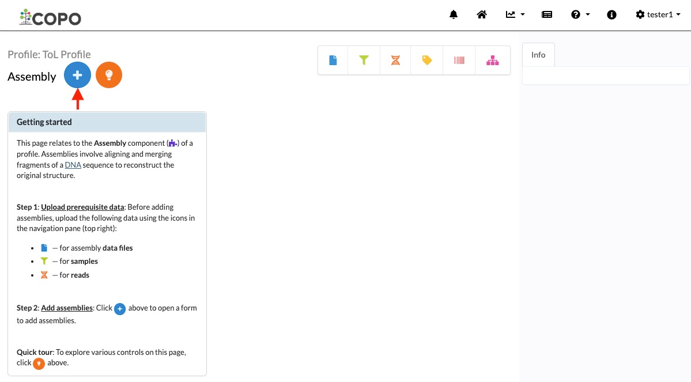
Task: Start quick tour with orange lightbulb button
Action: click(x=109, y=75)
